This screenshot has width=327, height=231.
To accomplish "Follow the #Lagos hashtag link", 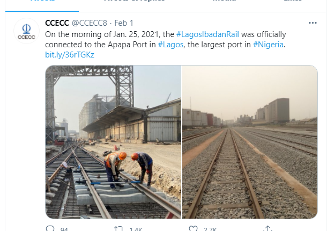I will [x=170, y=44].
